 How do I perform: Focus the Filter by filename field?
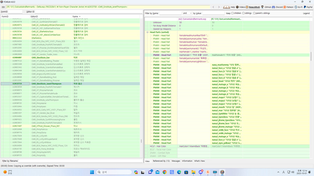(x=81, y=161)
